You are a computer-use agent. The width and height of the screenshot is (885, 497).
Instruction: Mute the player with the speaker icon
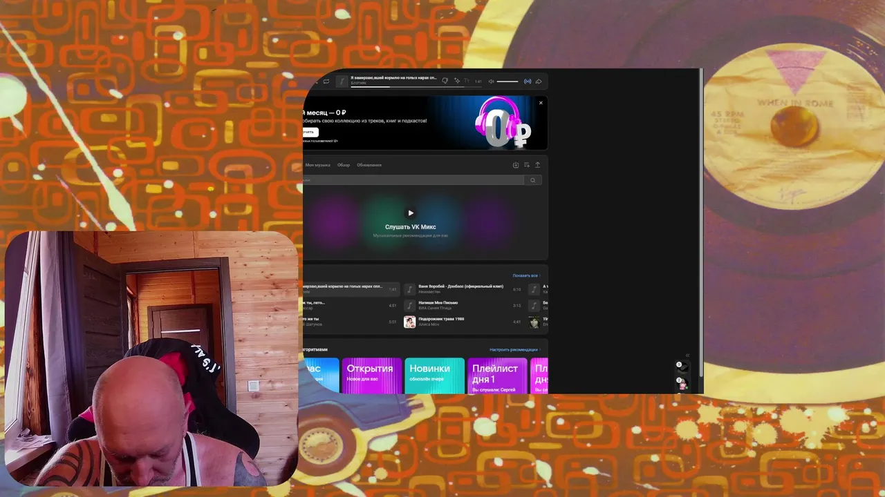tap(492, 81)
